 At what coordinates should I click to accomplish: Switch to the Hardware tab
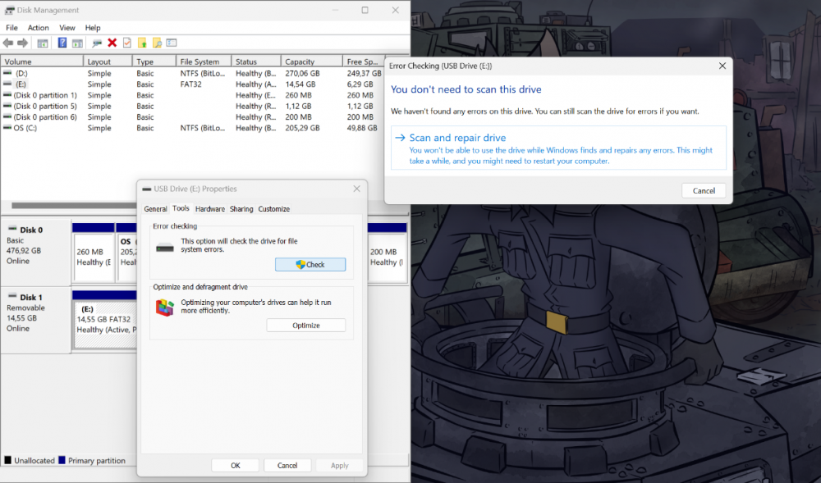click(210, 208)
